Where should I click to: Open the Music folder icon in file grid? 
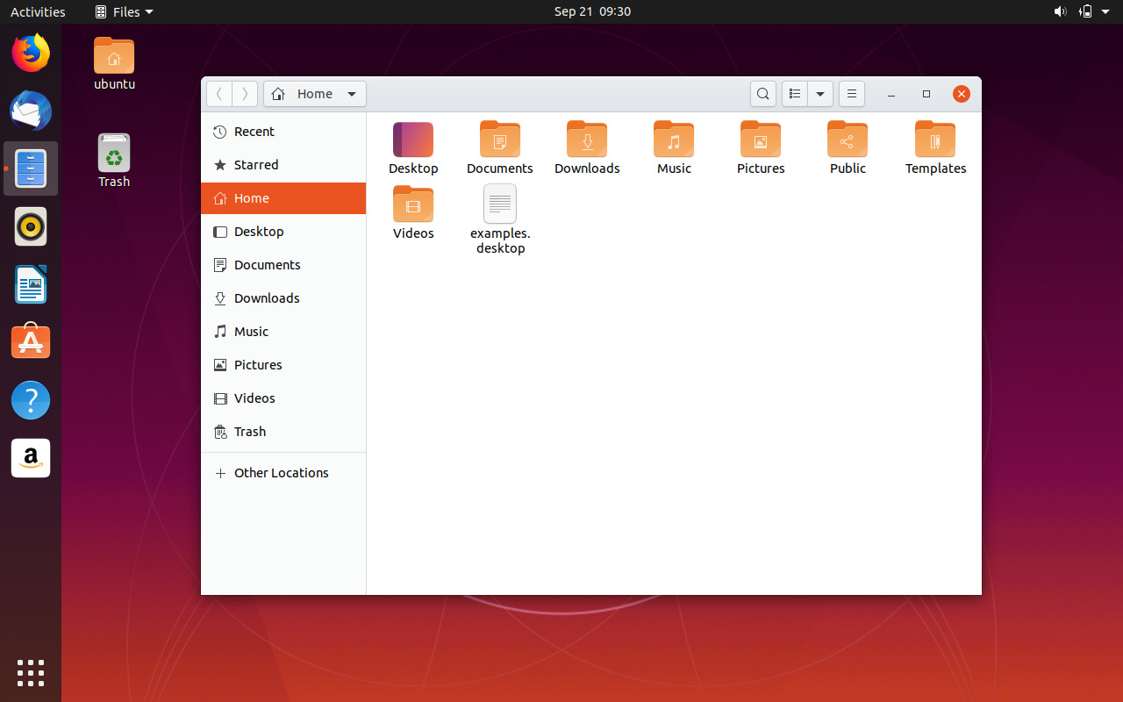[x=674, y=140]
